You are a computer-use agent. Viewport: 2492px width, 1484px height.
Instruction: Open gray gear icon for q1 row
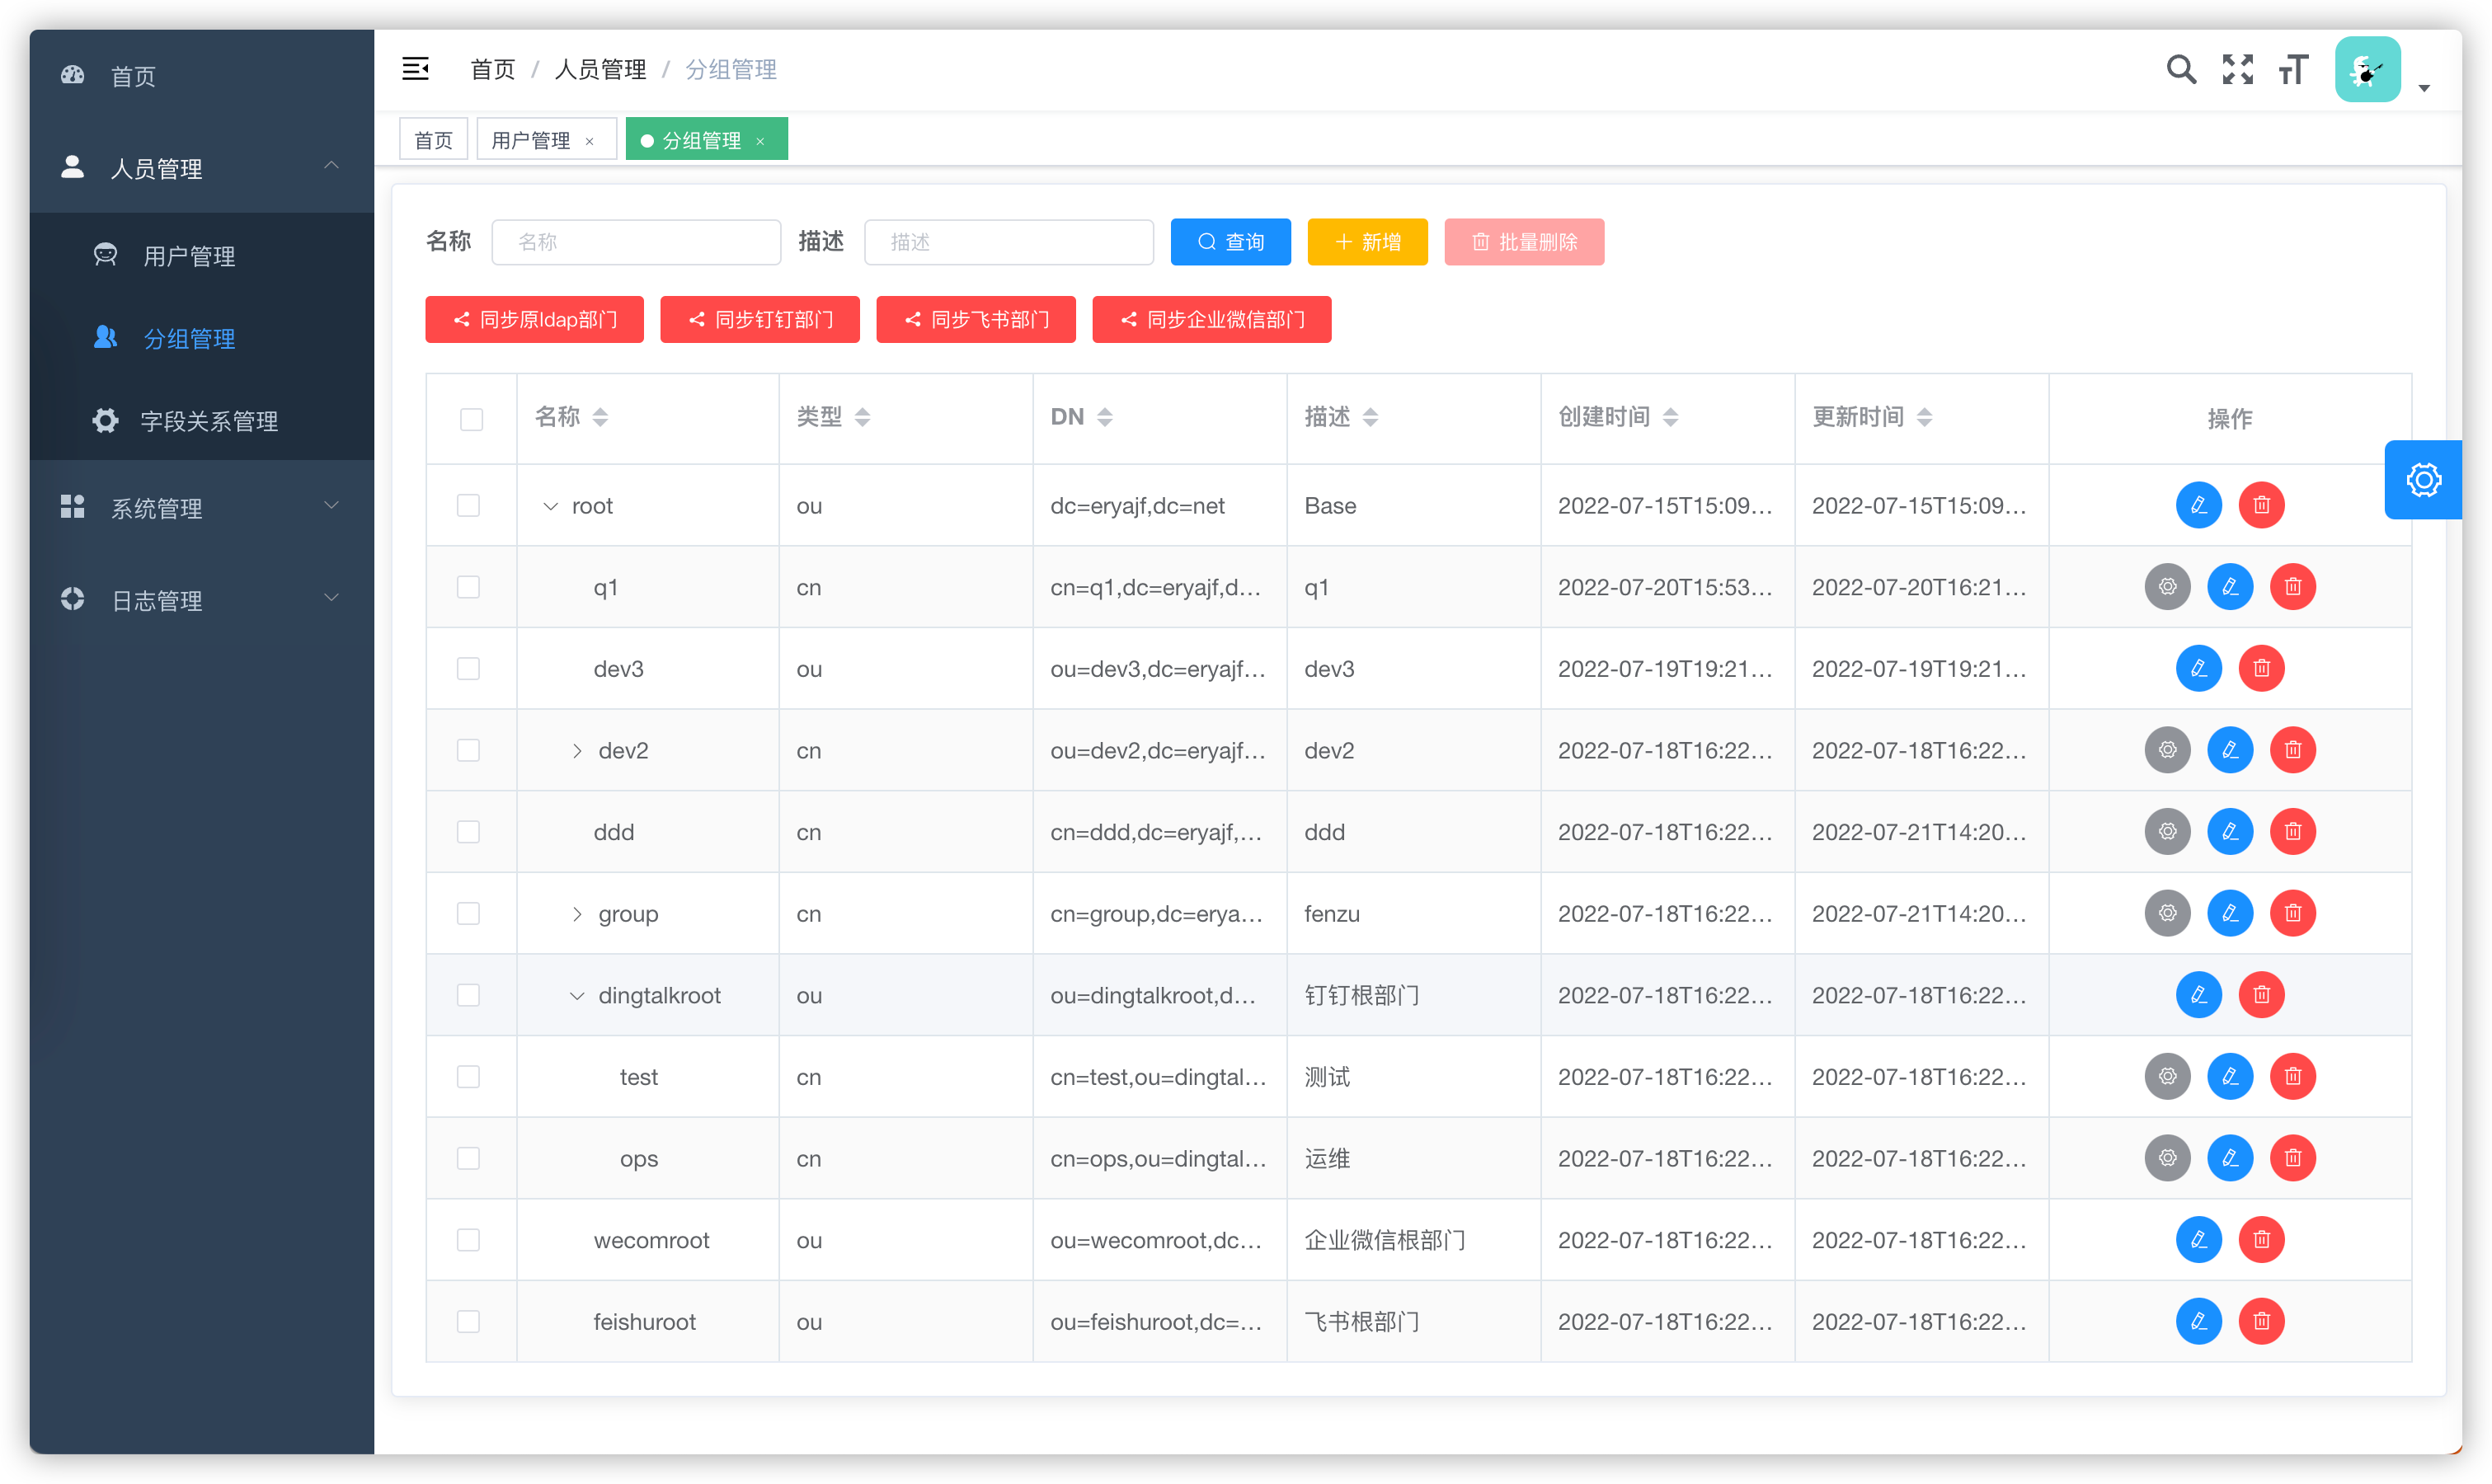2167,587
